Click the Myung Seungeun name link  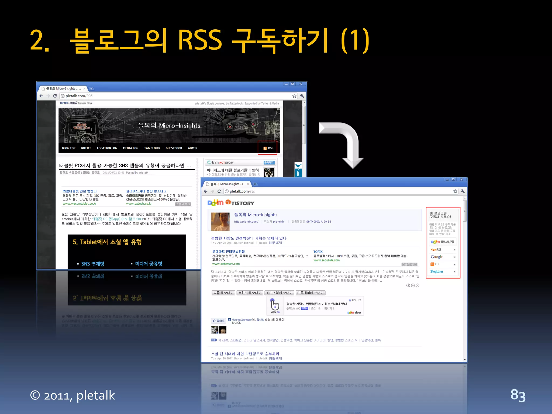[x=241, y=320]
